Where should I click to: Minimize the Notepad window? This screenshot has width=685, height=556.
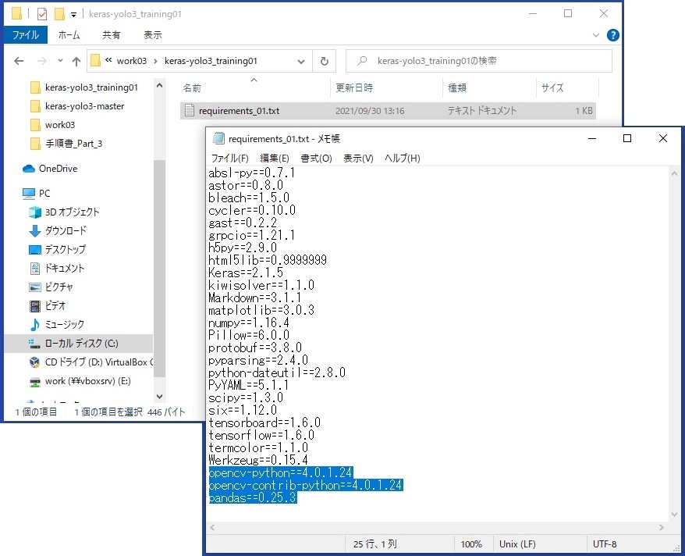(592, 138)
